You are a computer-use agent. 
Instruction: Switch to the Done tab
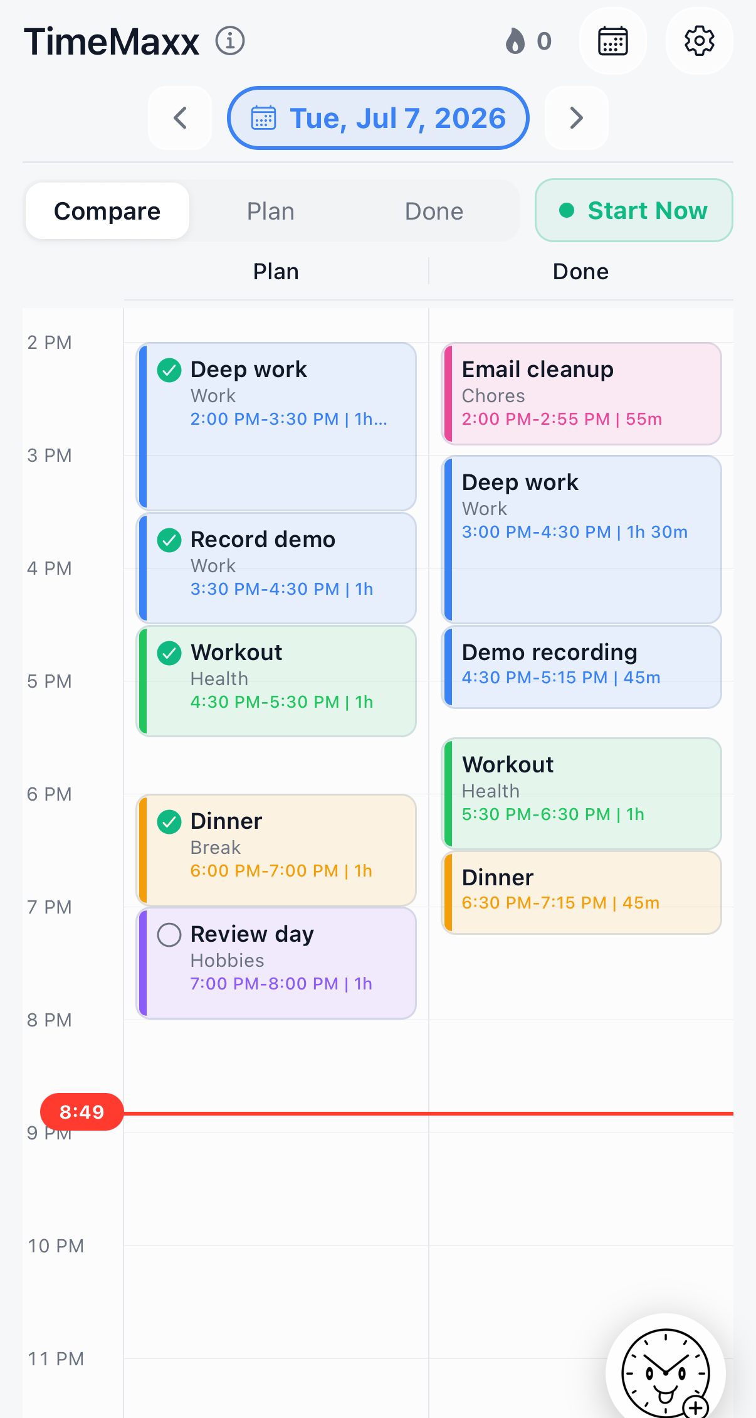434,211
